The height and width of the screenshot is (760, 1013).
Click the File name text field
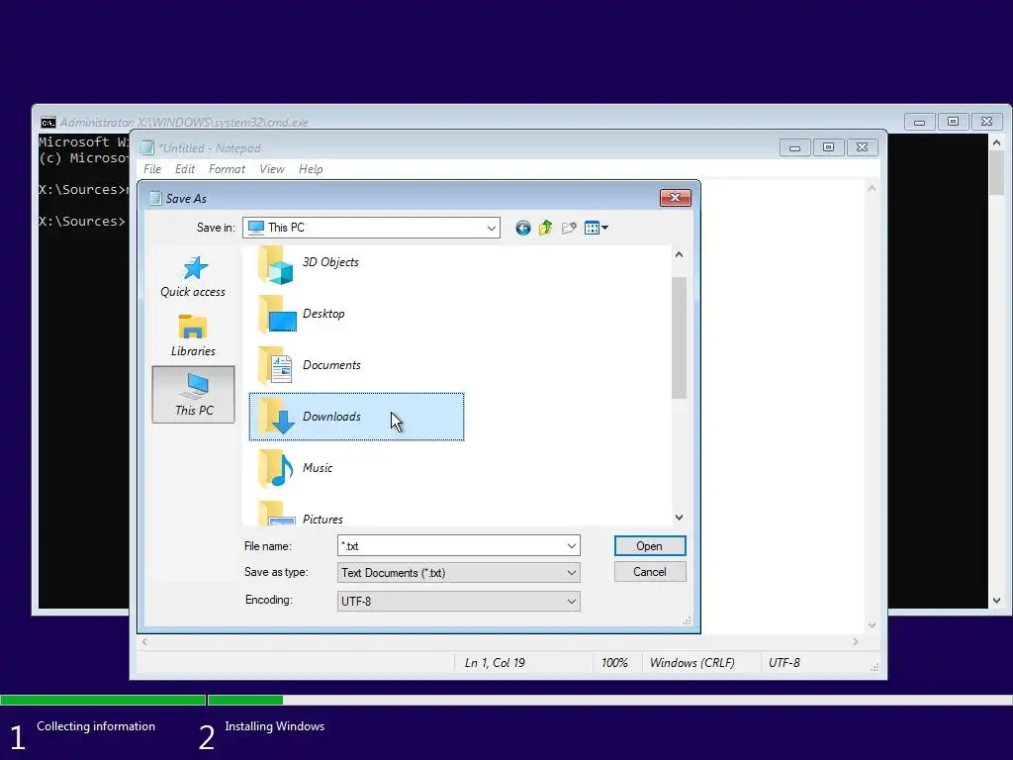point(451,546)
